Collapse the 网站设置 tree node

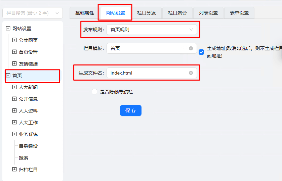[x=8, y=29]
